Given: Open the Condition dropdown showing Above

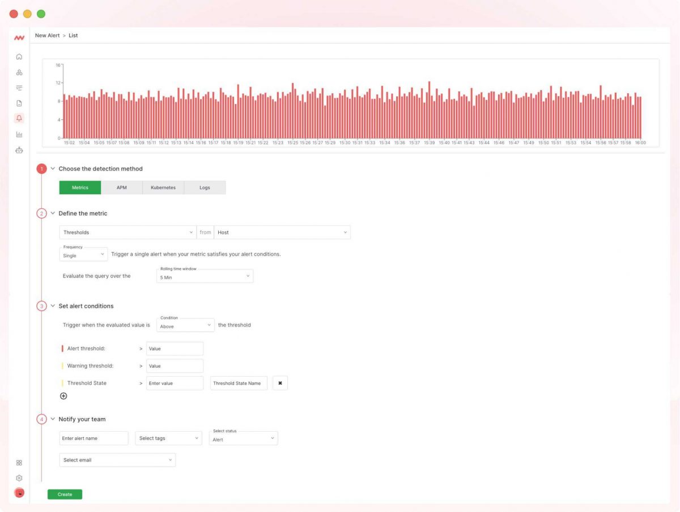Looking at the screenshot, I should pos(185,325).
